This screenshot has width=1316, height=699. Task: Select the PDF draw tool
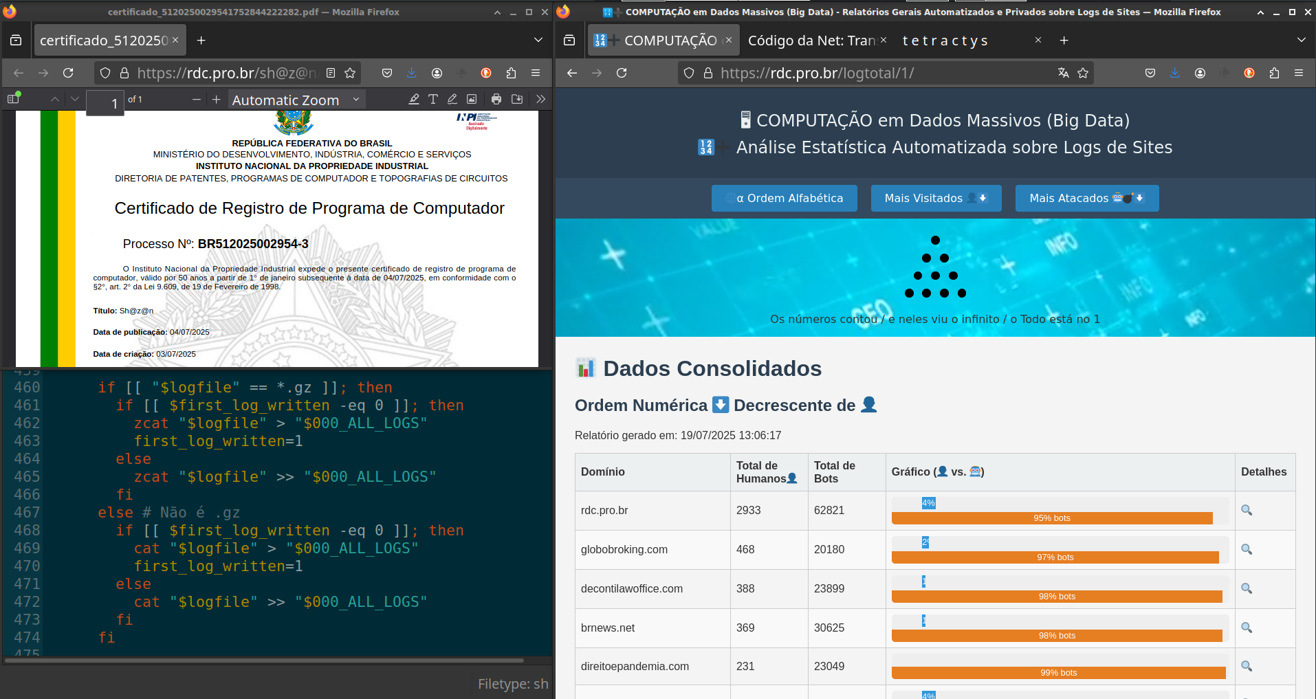pyautogui.click(x=452, y=99)
